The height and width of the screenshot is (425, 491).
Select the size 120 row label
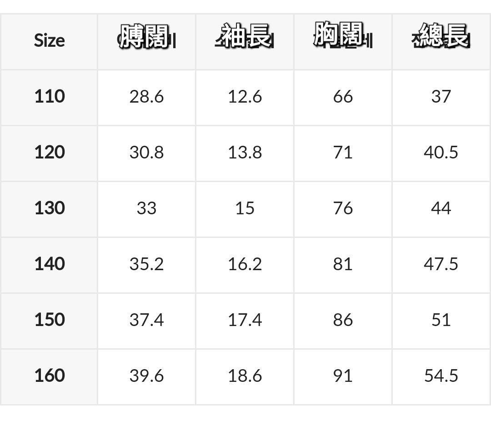[50, 152]
